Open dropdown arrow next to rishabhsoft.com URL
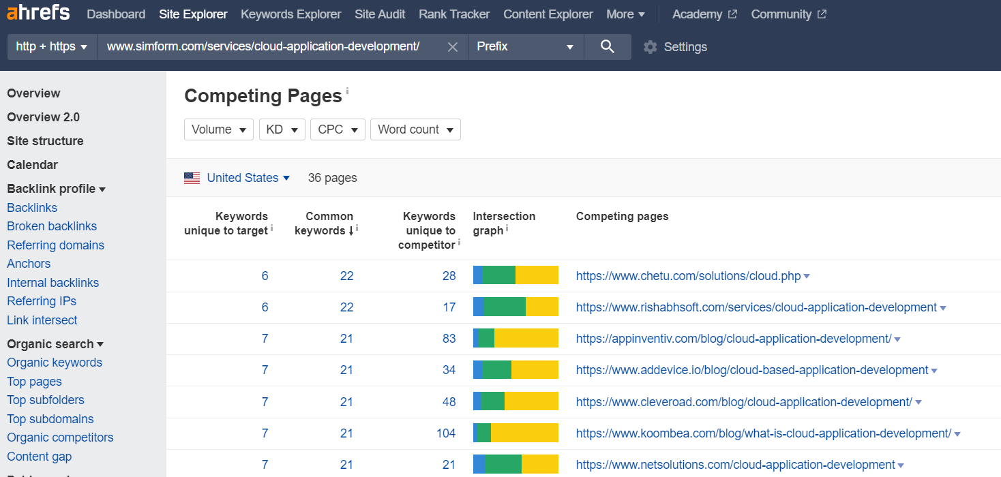This screenshot has width=1001, height=477. 943,308
